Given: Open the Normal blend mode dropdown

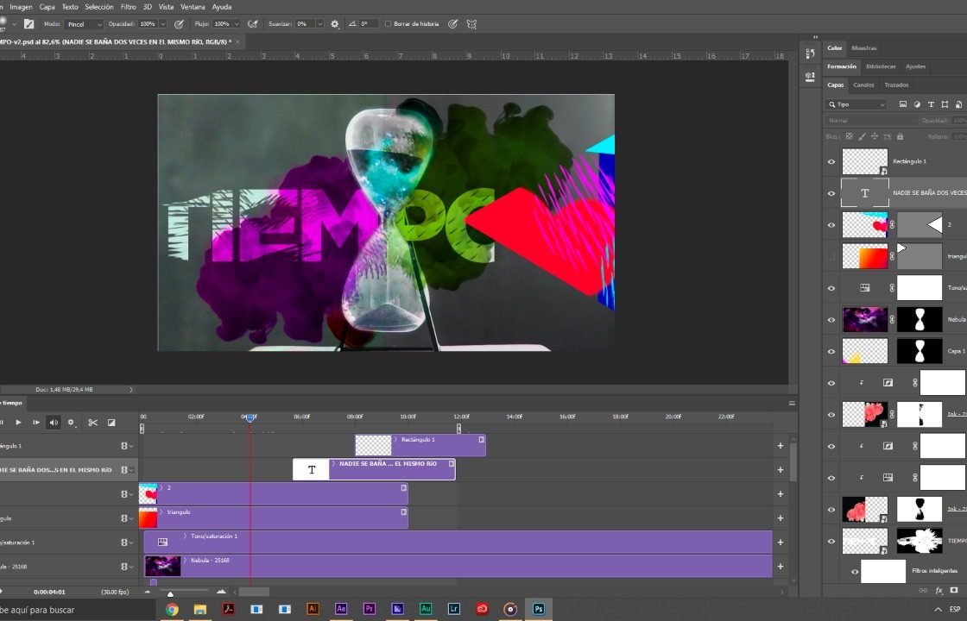Looking at the screenshot, I should point(871,121).
